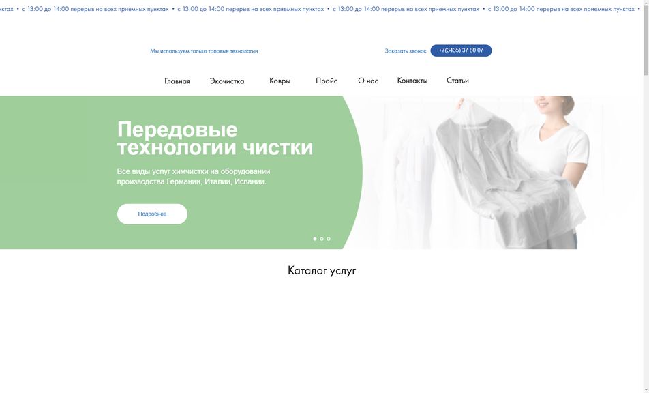This screenshot has height=393, width=649.
Task: Click the banner text about Германии, Италии, Испании
Action: point(194,177)
